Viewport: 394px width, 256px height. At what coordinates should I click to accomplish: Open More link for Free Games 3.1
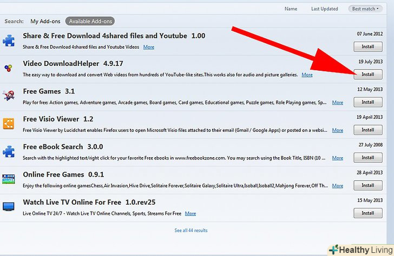click(338, 103)
